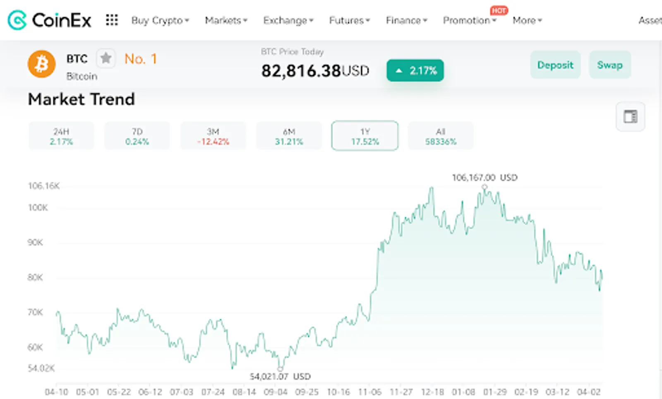The width and height of the screenshot is (662, 399).
Task: Select the 24H trend range tab
Action: (x=61, y=136)
